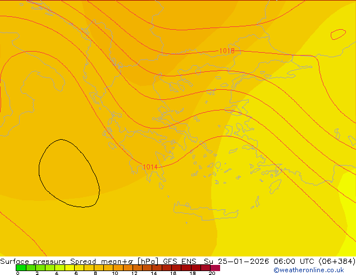This screenshot has height=275, width=356.
Task: Click the 1018 isobar label
Action: pyautogui.click(x=227, y=51)
